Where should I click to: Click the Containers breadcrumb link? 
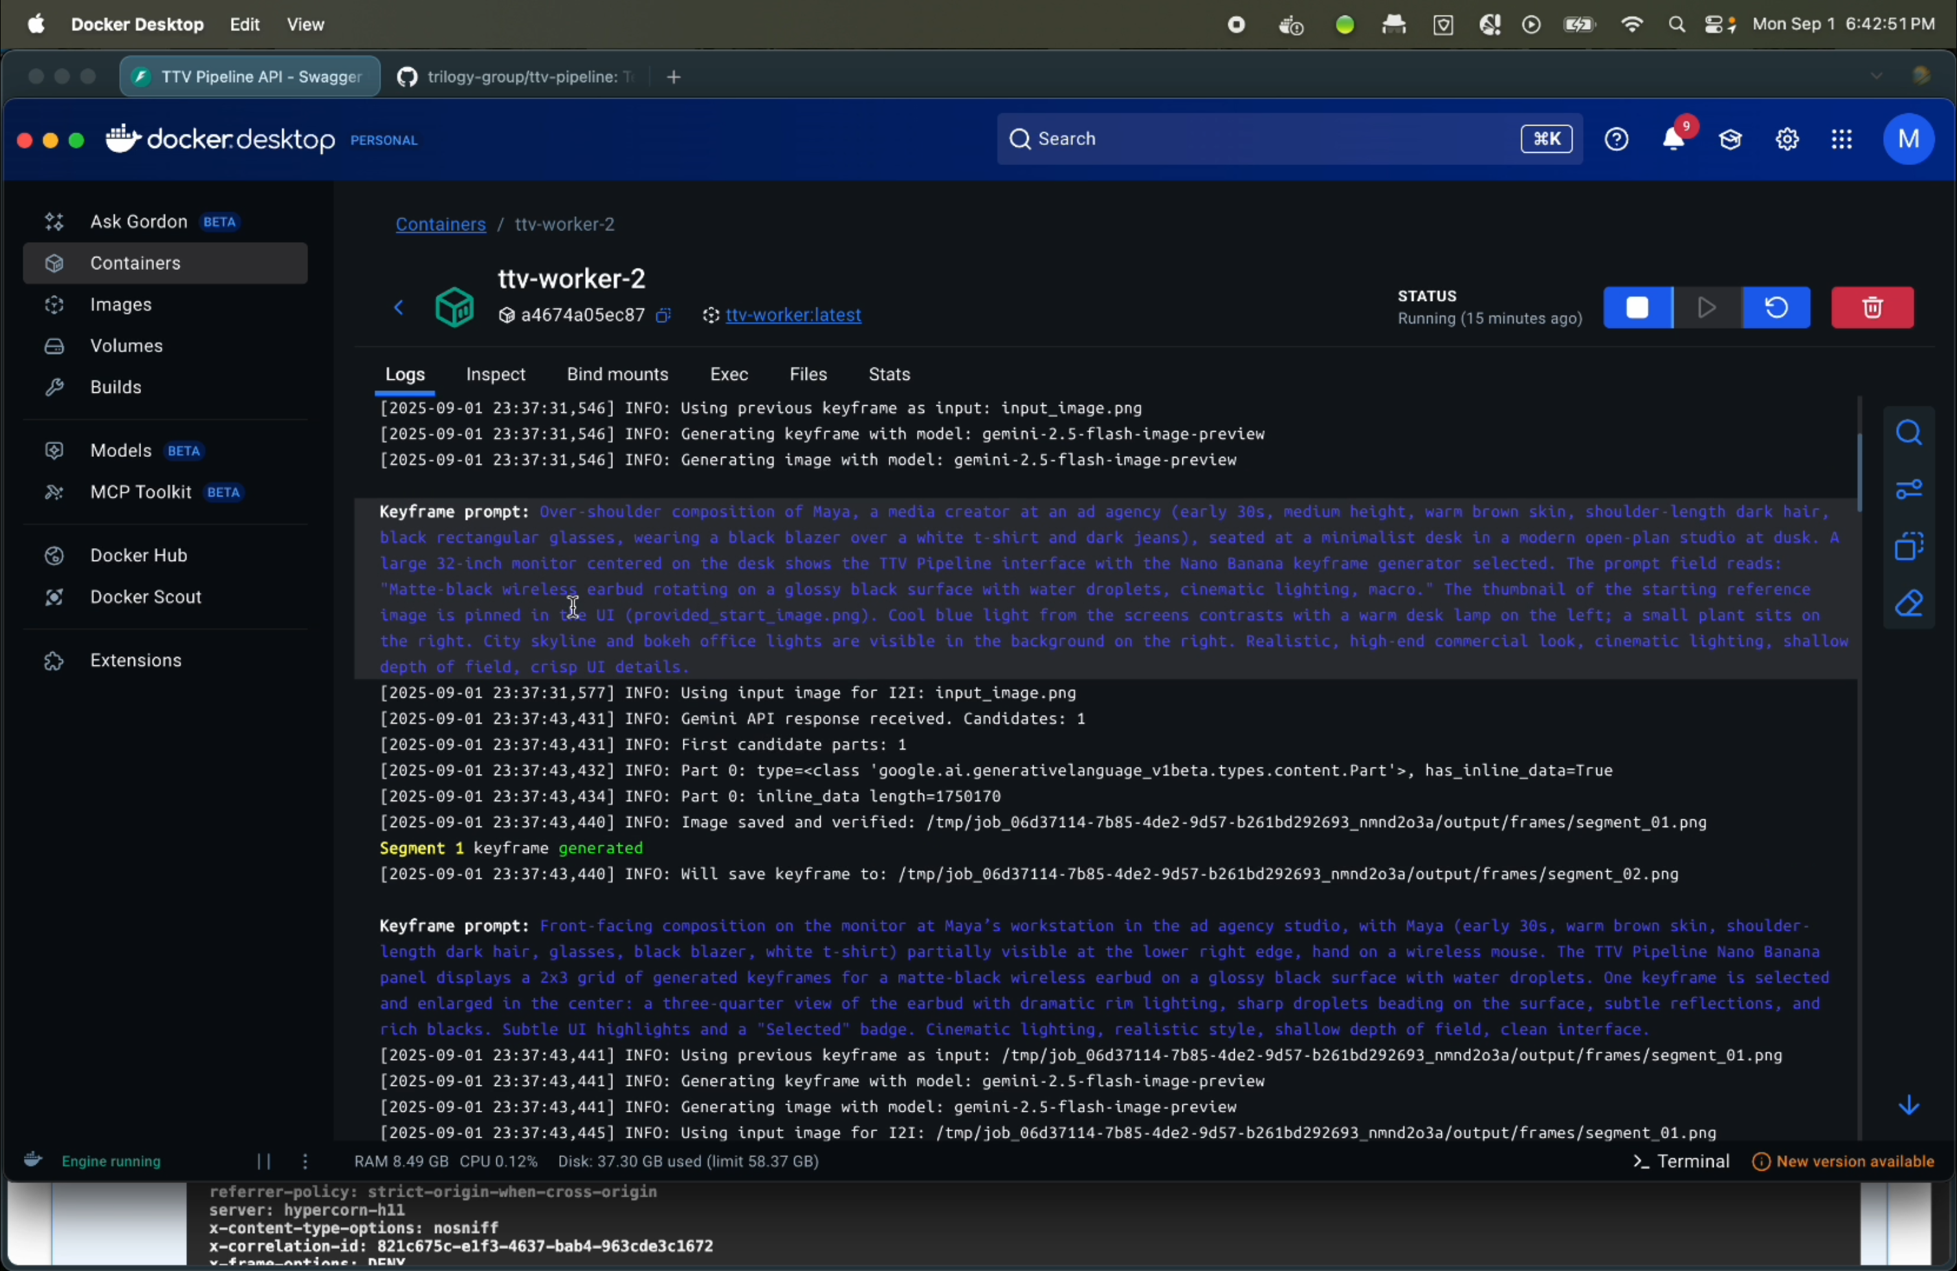pos(440,225)
